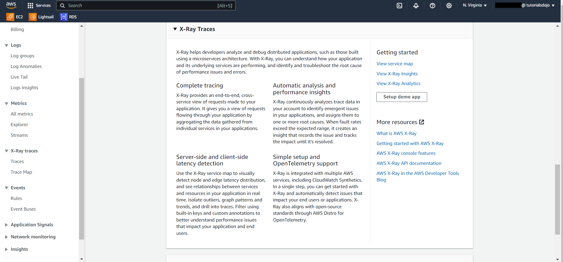This screenshot has height=262, width=563.
Task: Open Trace Map
Action: point(21,172)
